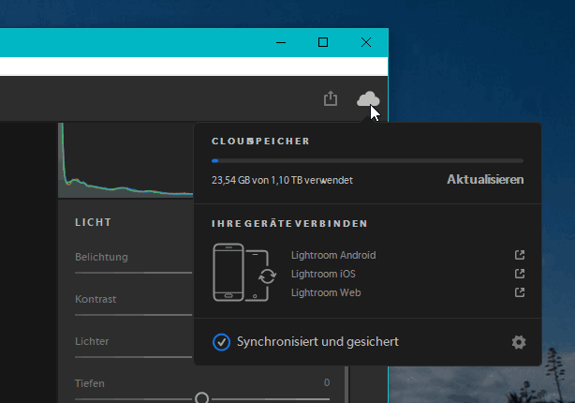This screenshot has width=575, height=403.
Task: Click the phone and tablet devices icon
Action: coord(244,274)
